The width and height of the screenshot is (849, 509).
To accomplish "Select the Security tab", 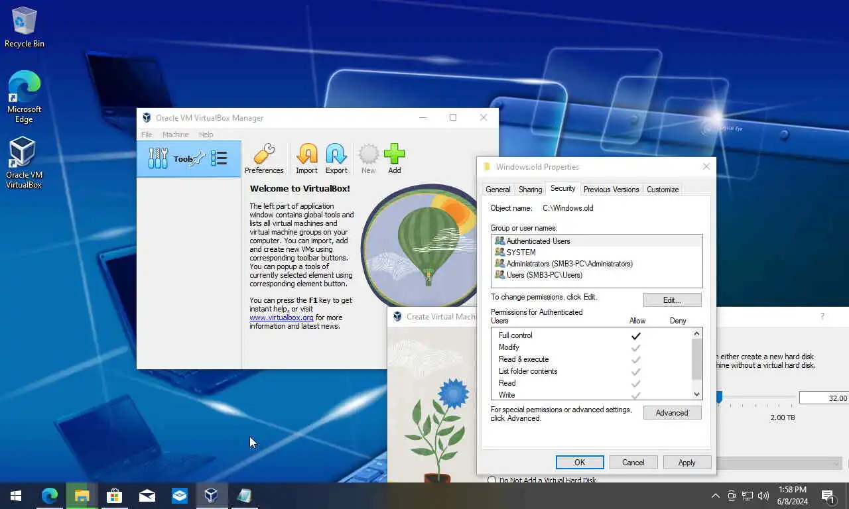I will (563, 188).
